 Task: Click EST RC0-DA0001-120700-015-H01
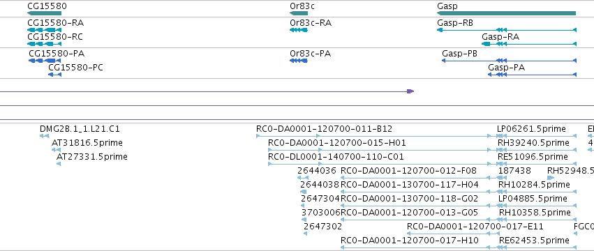click(336, 143)
